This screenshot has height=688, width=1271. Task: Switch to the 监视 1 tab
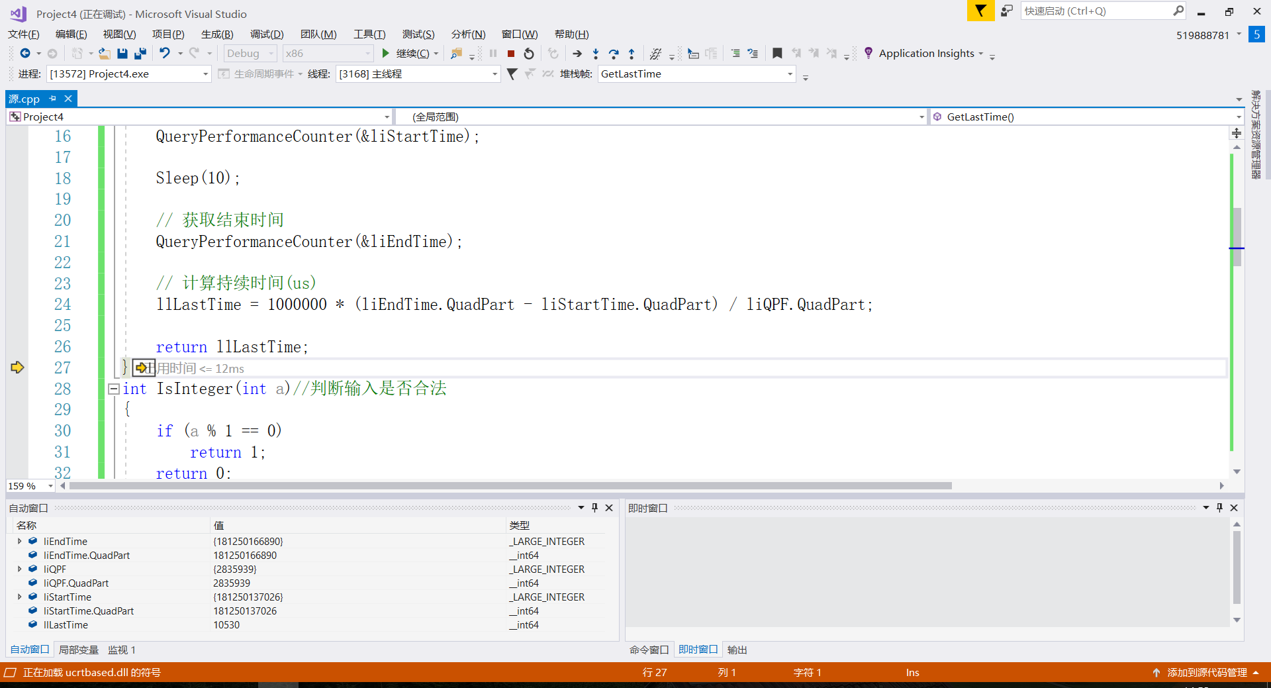[x=122, y=650]
